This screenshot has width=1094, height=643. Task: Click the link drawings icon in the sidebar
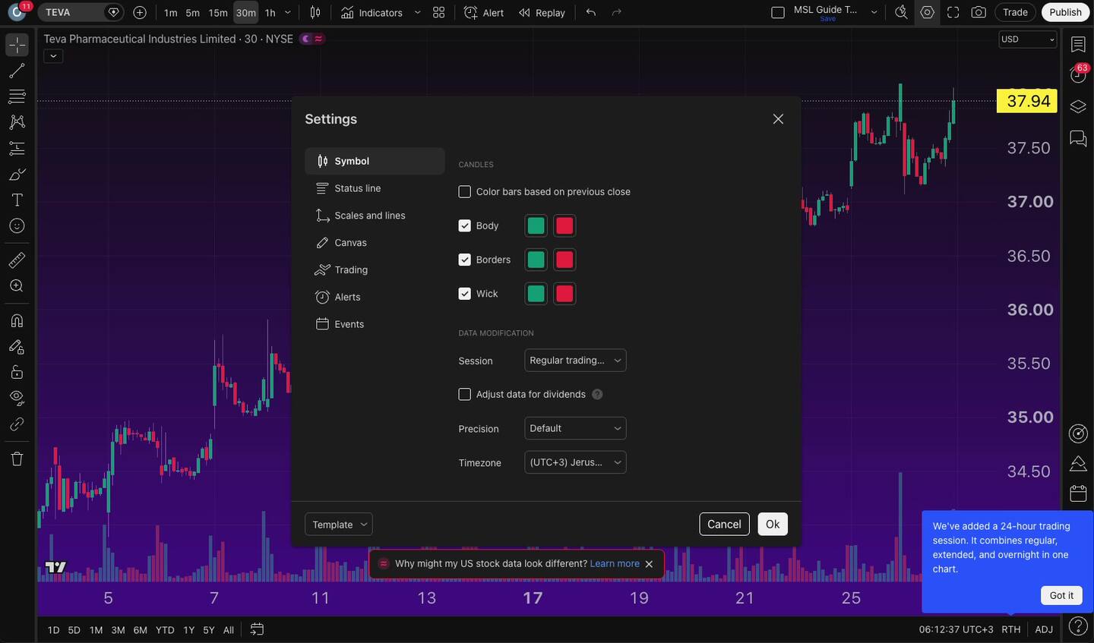pos(17,424)
